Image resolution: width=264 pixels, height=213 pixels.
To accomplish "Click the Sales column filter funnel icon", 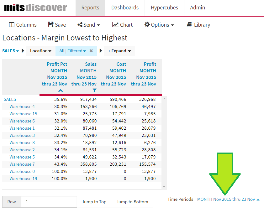I will (95, 91).
